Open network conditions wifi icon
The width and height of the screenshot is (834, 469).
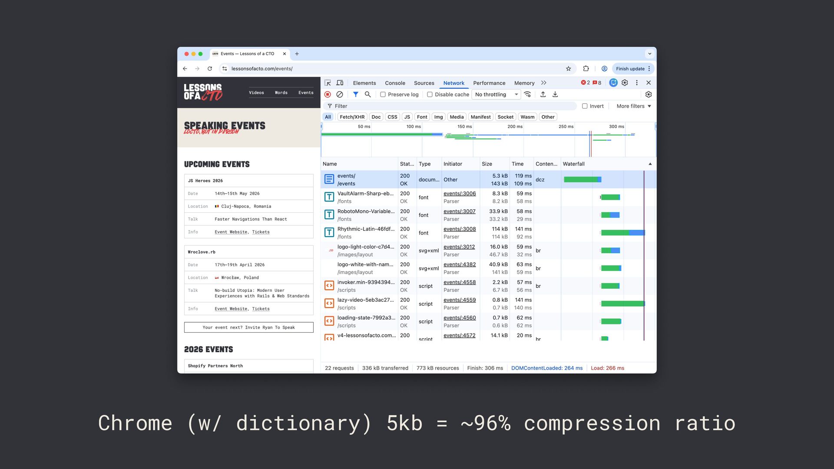point(527,94)
